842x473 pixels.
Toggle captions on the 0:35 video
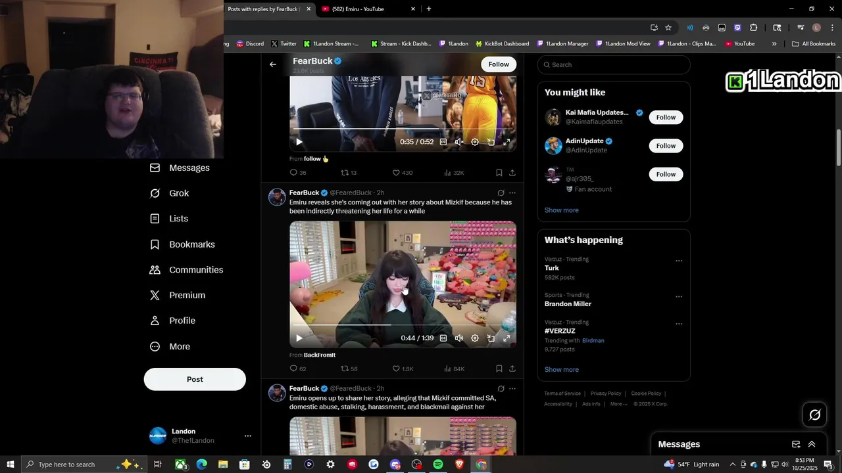[443, 142]
